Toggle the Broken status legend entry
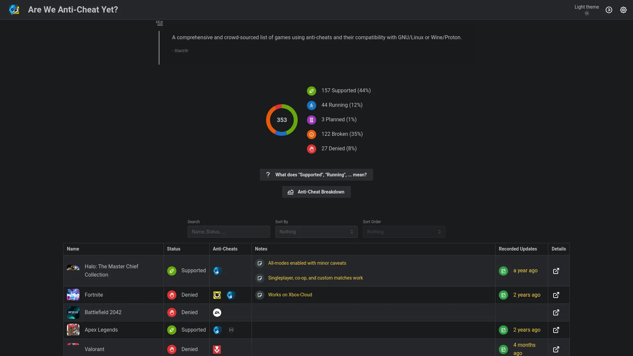Screen dimensions: 633x356 point(342,134)
